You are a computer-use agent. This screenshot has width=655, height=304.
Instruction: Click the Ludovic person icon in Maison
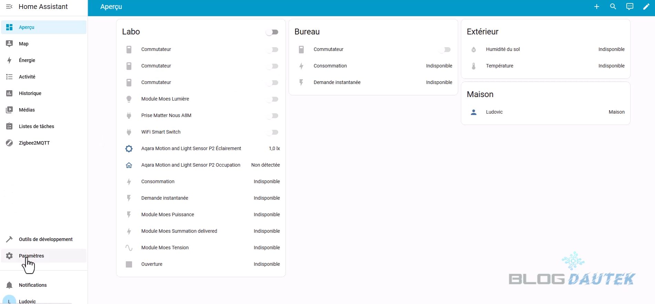click(474, 112)
